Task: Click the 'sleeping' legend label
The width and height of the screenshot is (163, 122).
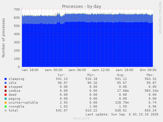Action: coord(16,79)
